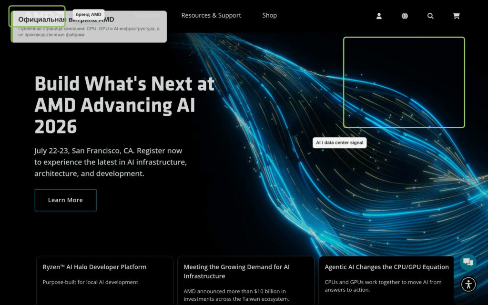Click the Learn More button
The height and width of the screenshot is (305, 488).
pyautogui.click(x=65, y=200)
